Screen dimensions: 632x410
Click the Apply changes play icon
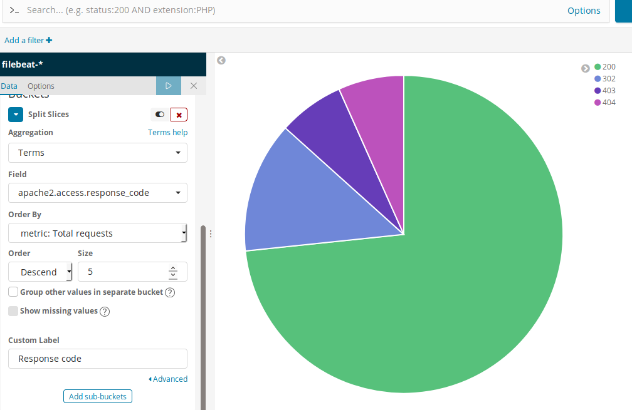coord(169,86)
